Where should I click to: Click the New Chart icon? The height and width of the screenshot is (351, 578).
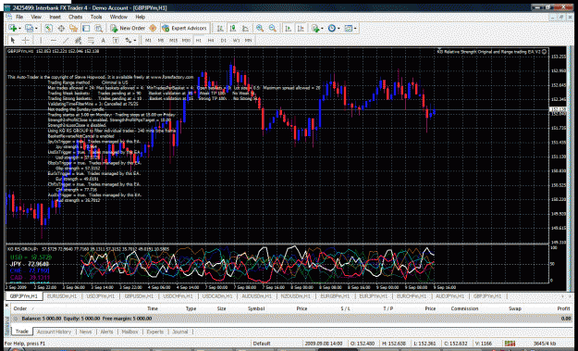(13, 29)
